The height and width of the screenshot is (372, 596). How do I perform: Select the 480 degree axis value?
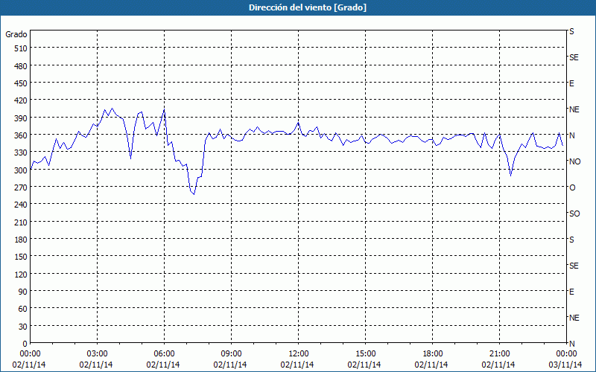coord(21,65)
